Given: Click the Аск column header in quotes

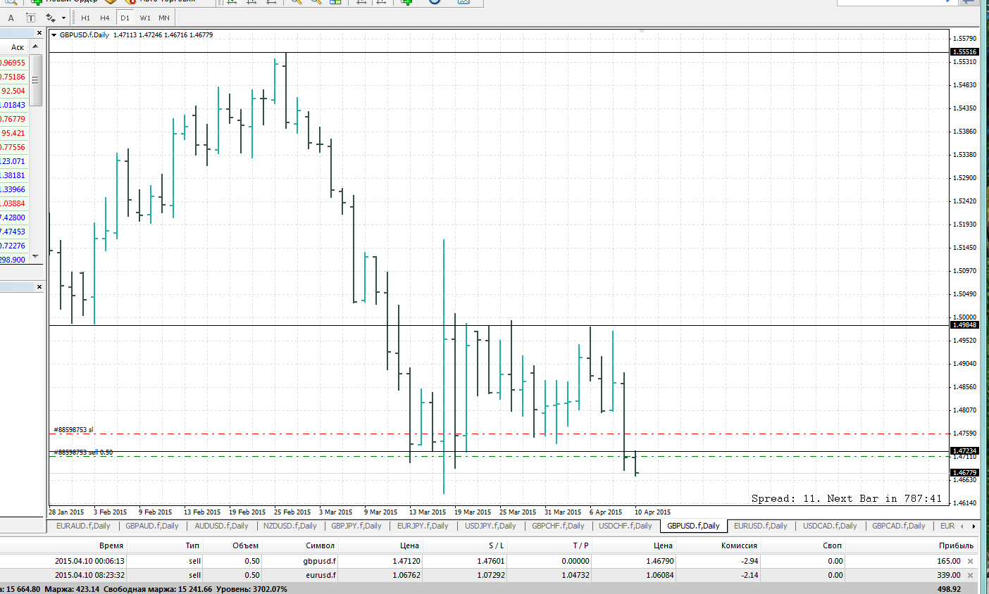Looking at the screenshot, I should [18, 47].
